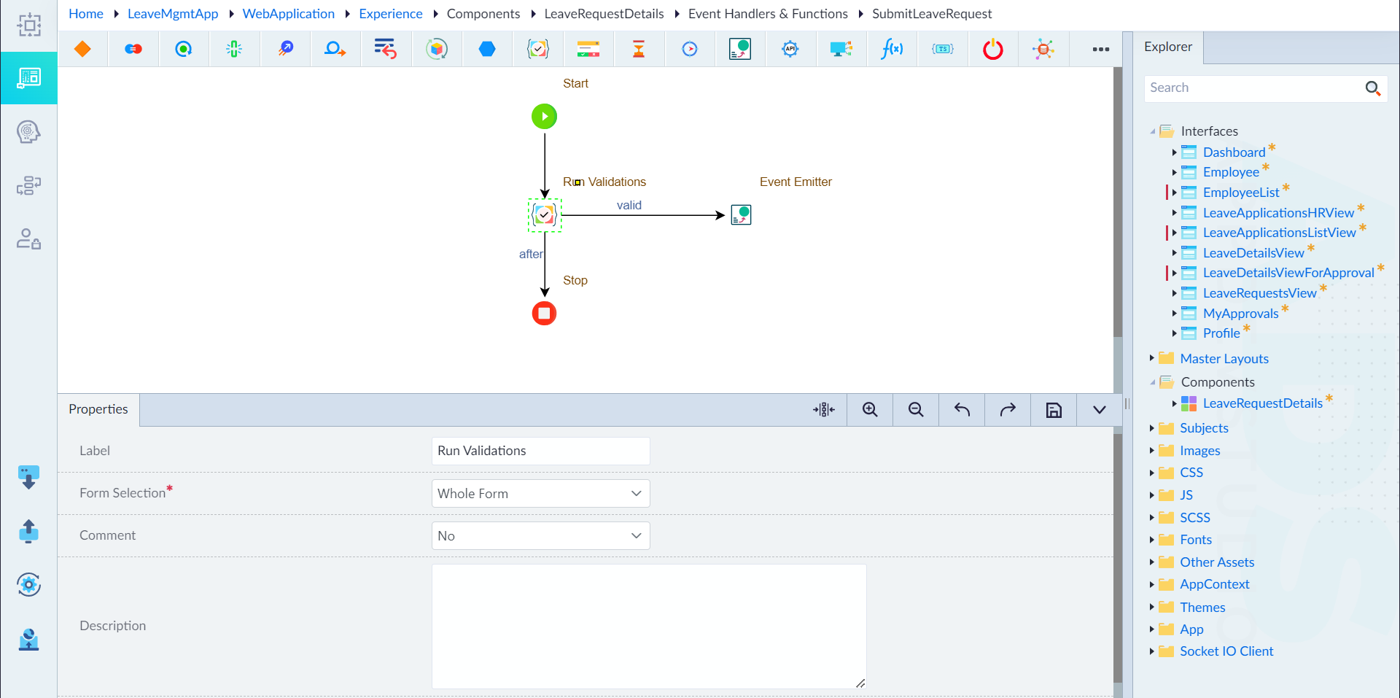The width and height of the screenshot is (1400, 698).
Task: Open the deploy upload sidebar icon
Action: click(28, 531)
